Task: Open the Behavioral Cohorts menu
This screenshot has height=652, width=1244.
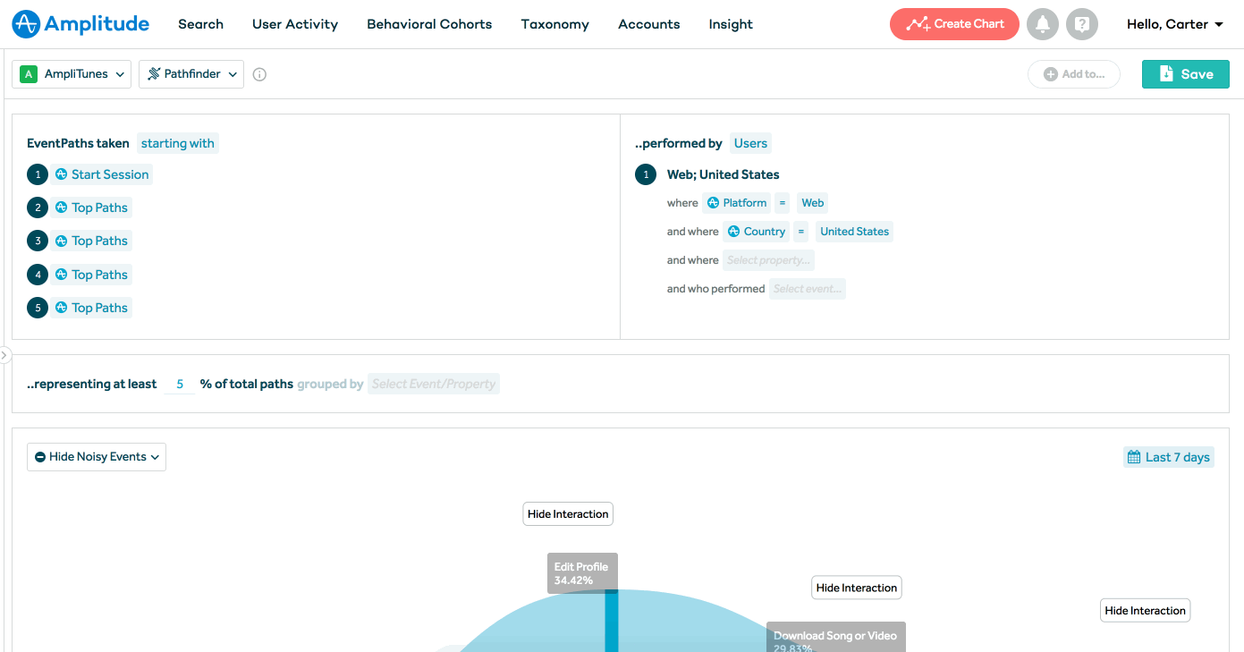Action: [x=429, y=24]
